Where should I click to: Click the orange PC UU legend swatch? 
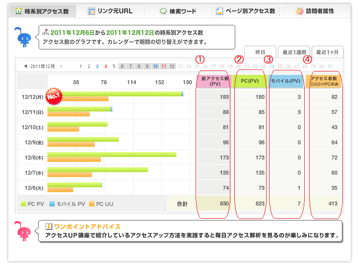[92, 204]
